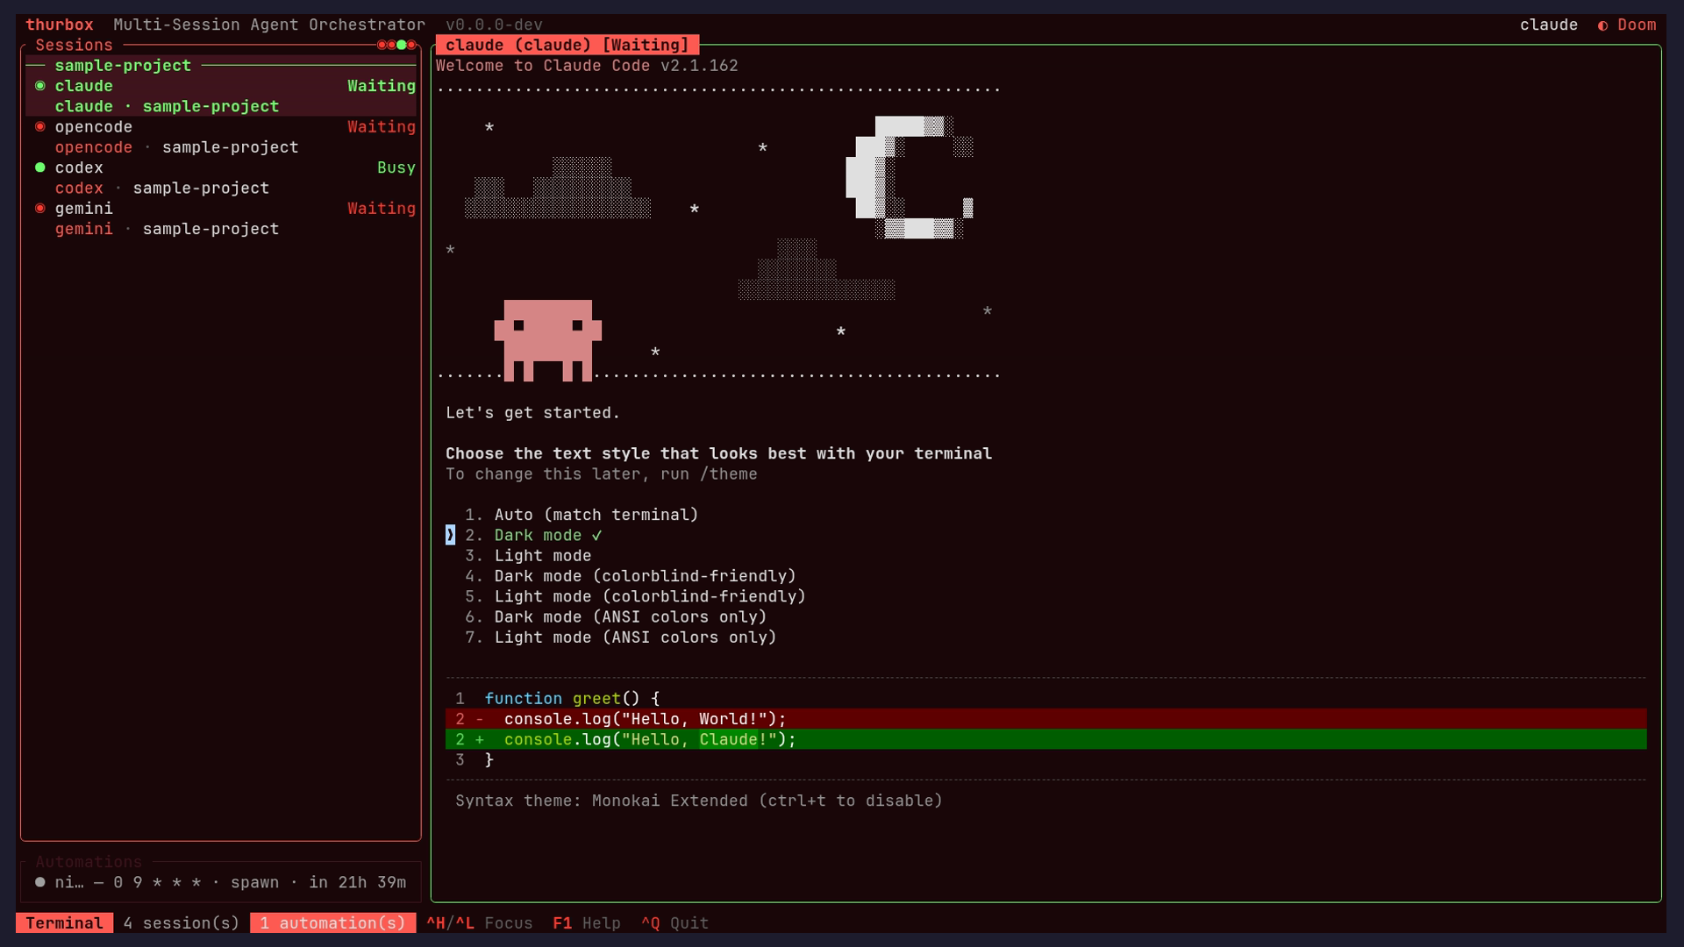
Task: Click the Waiting status of the claude session
Action: point(382,86)
